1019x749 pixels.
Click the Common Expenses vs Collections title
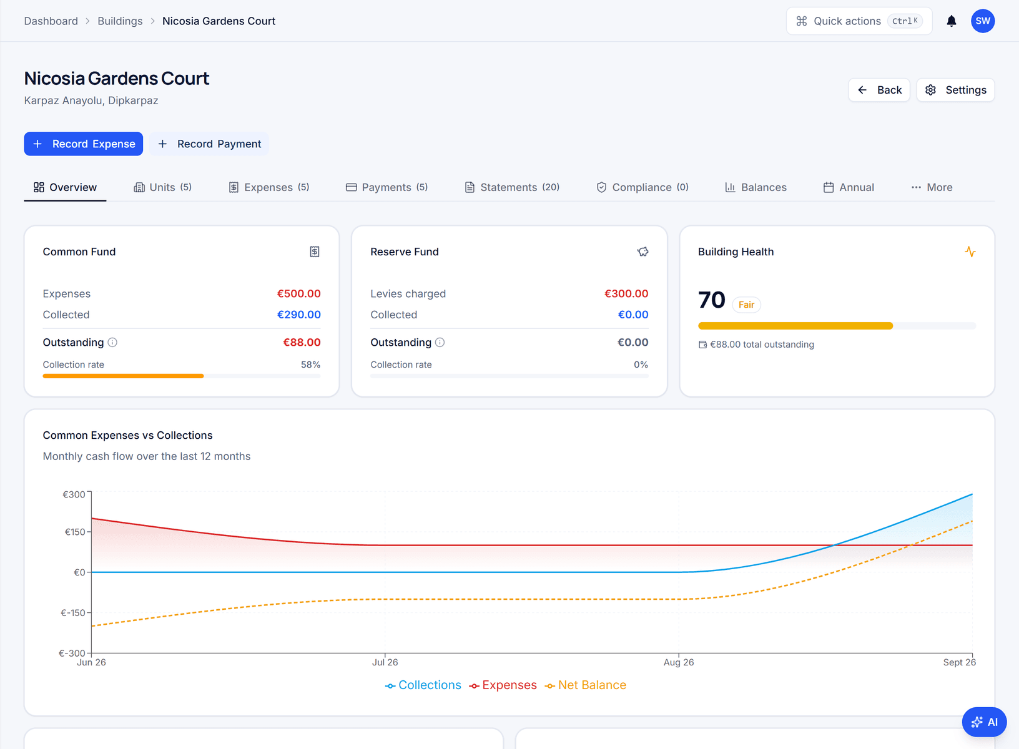[x=127, y=435]
